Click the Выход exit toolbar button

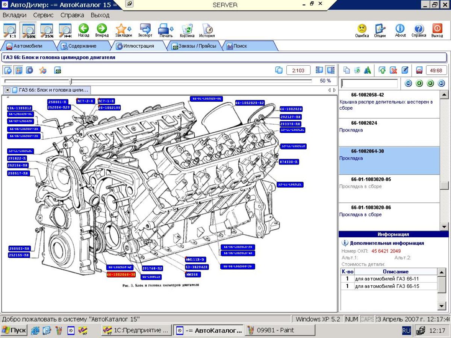437,30
